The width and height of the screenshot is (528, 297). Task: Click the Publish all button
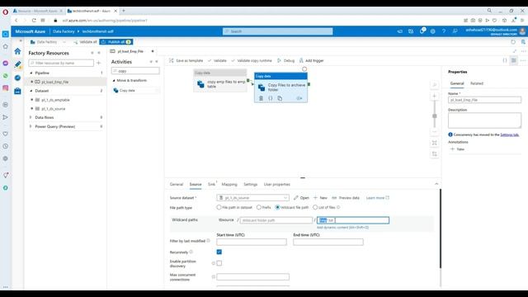pyautogui.click(x=116, y=42)
